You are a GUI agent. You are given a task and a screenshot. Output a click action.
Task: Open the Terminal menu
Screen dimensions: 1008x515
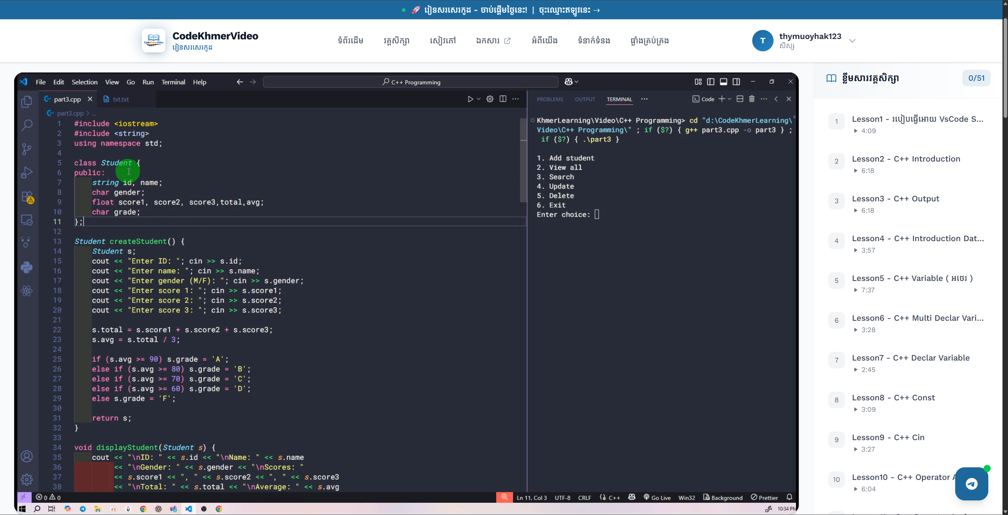[x=173, y=82]
